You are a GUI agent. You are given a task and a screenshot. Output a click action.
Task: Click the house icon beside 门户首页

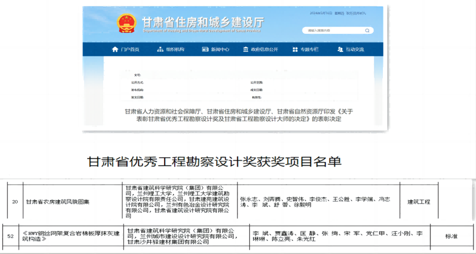[115, 49]
